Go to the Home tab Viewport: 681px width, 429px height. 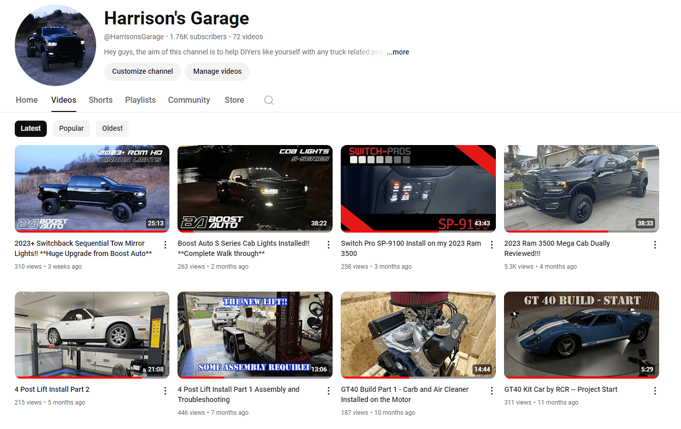(26, 100)
